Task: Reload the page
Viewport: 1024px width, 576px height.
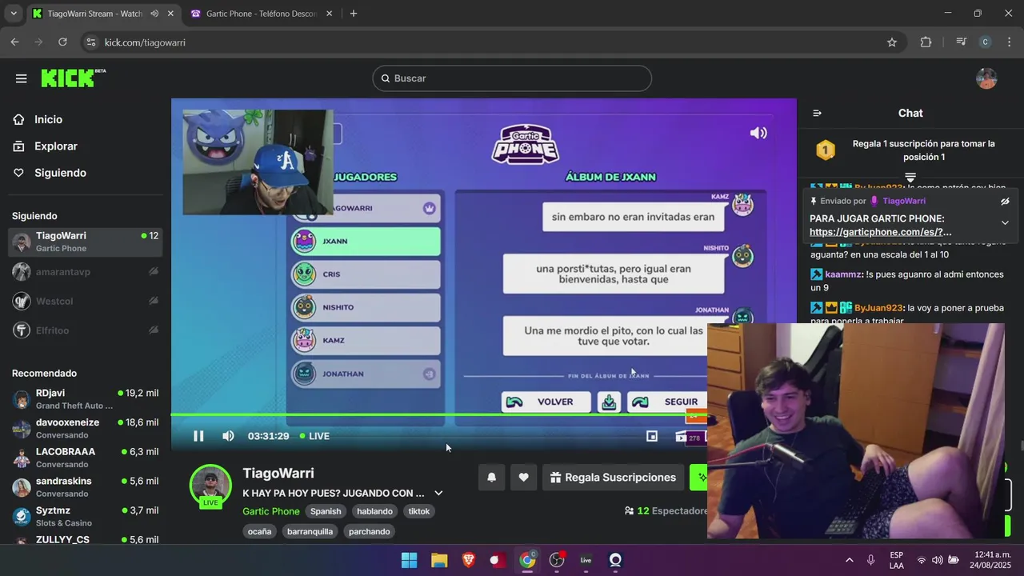Action: (62, 42)
